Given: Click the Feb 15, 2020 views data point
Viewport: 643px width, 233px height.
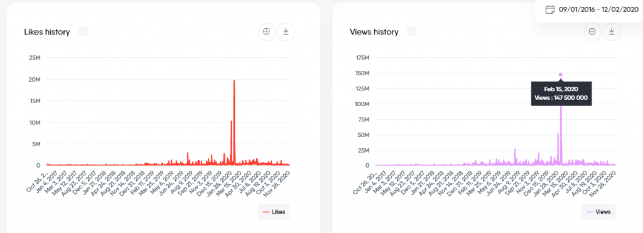Looking at the screenshot, I should click(561, 75).
